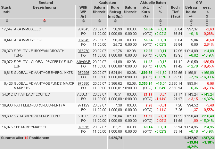The width and height of the screenshot is (215, 149).
Task: Click today's total change +19,84
Action: [193, 142]
